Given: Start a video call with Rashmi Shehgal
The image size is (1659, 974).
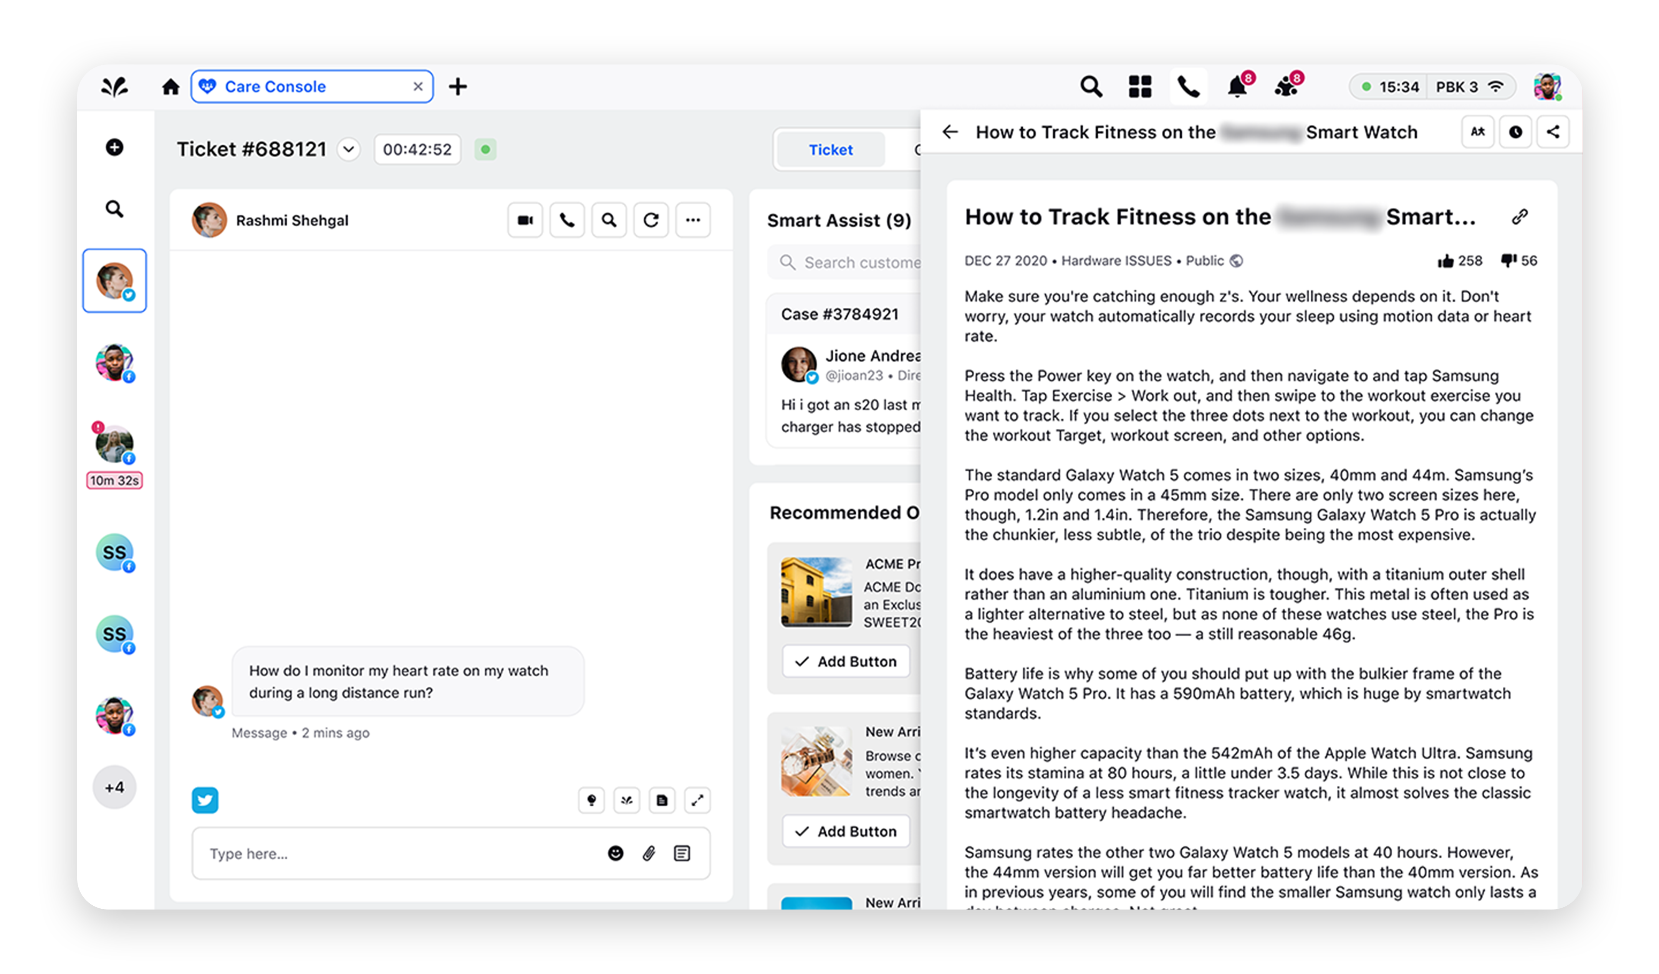Looking at the screenshot, I should tap(525, 220).
